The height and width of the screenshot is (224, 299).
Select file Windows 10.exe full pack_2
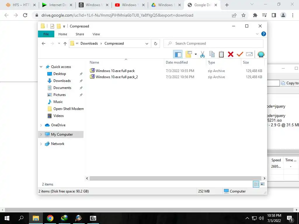click(117, 77)
